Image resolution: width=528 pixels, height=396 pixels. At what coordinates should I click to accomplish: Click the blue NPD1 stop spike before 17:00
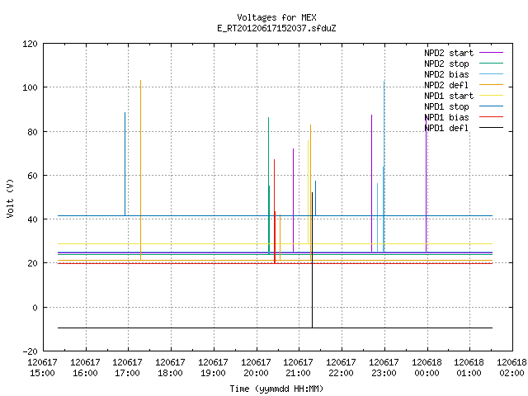pyautogui.click(x=125, y=164)
